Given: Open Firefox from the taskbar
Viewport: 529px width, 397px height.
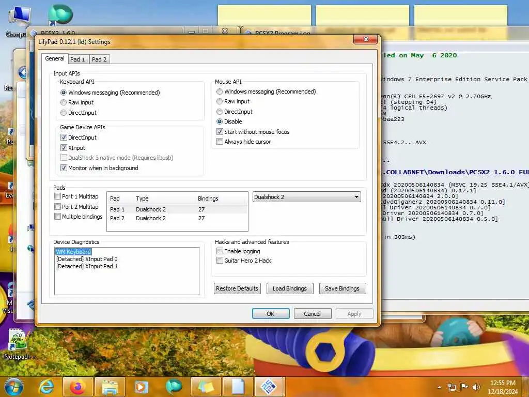Looking at the screenshot, I should (77, 387).
